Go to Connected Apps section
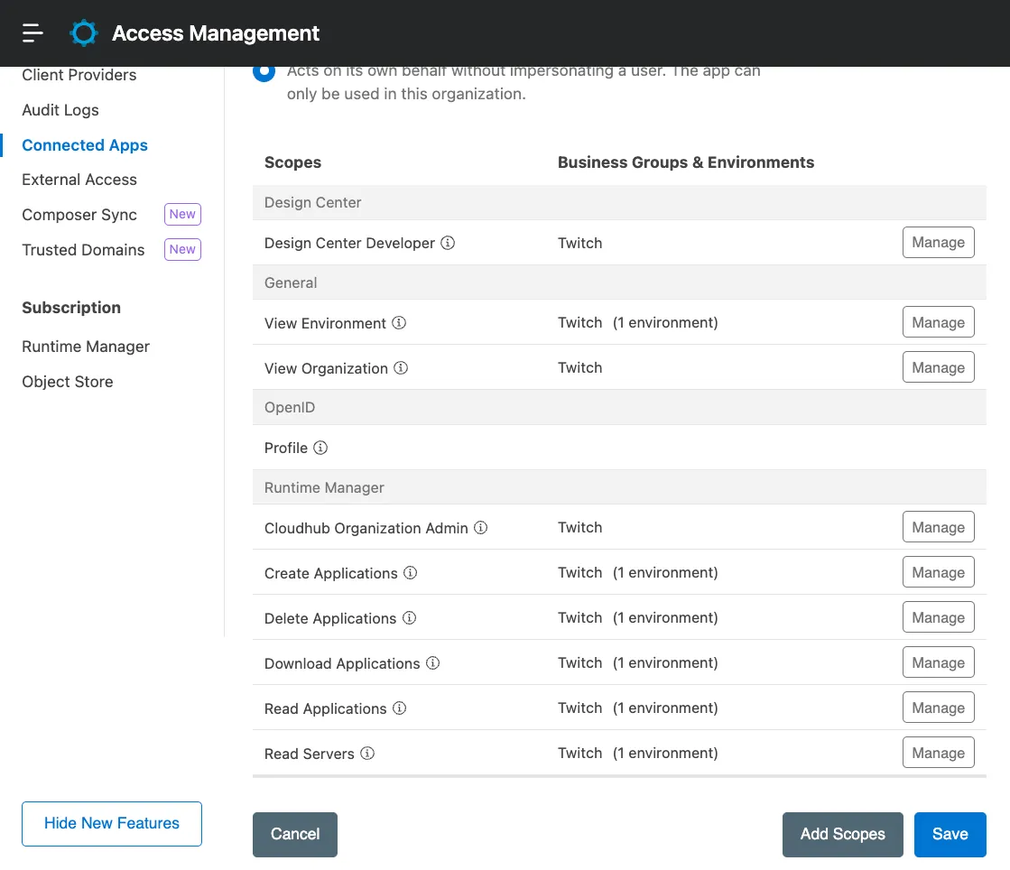1010x870 pixels. 85,145
